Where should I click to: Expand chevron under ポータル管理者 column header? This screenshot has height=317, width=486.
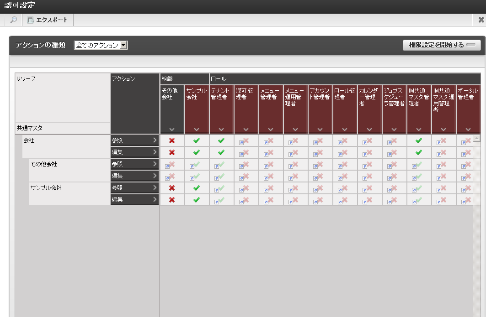468,129
